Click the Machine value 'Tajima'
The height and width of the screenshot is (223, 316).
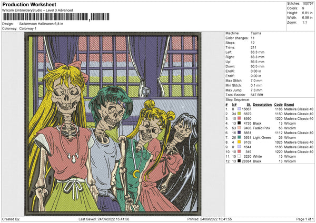tap(256, 33)
